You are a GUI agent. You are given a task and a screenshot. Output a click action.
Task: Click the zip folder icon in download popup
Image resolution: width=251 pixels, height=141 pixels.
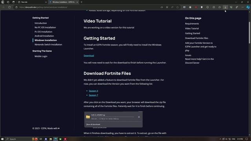point(88,117)
